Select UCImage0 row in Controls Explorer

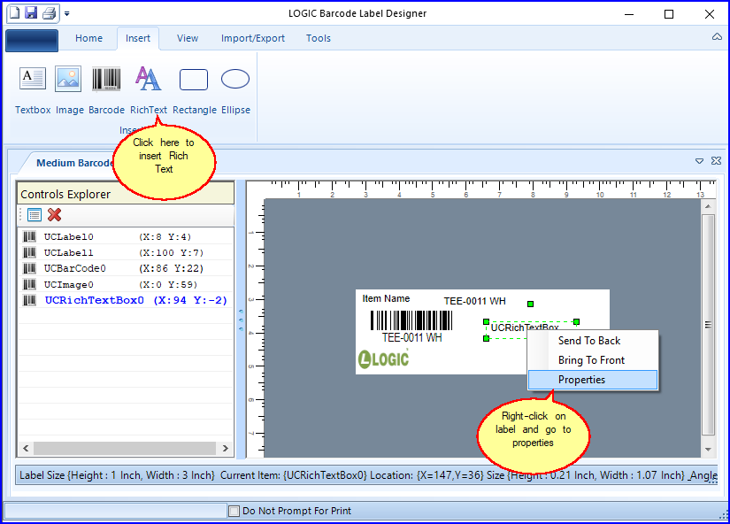click(x=126, y=284)
